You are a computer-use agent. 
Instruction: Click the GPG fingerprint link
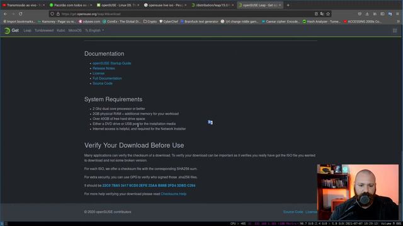(149, 186)
